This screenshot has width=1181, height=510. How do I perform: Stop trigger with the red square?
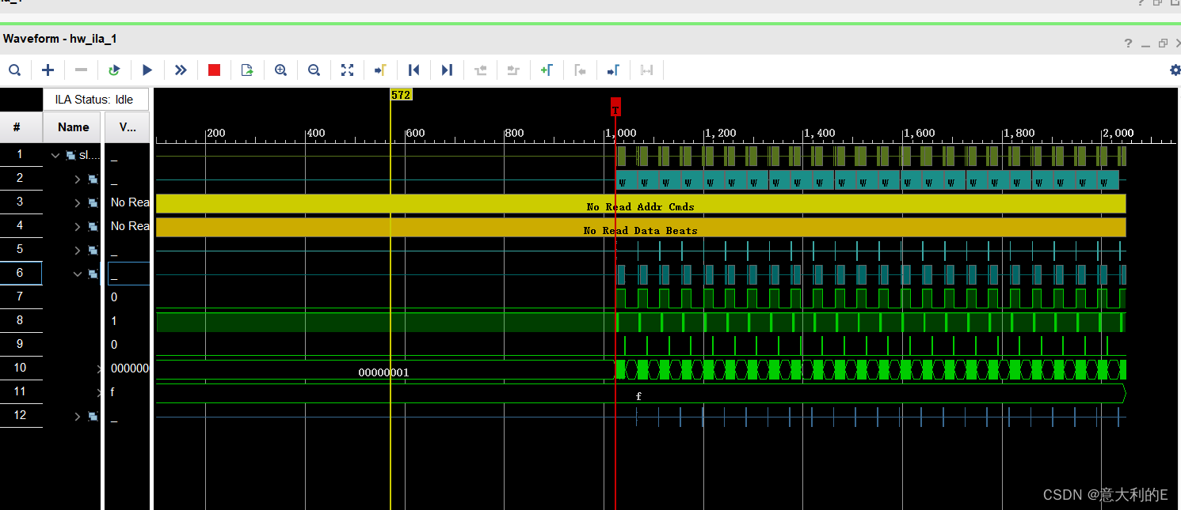click(x=214, y=70)
